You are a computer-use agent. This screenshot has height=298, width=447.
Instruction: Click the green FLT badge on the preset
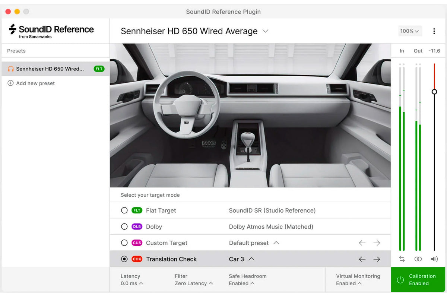[x=99, y=69]
